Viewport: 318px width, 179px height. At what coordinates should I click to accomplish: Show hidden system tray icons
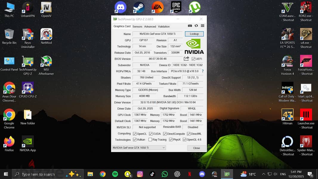coord(263,174)
